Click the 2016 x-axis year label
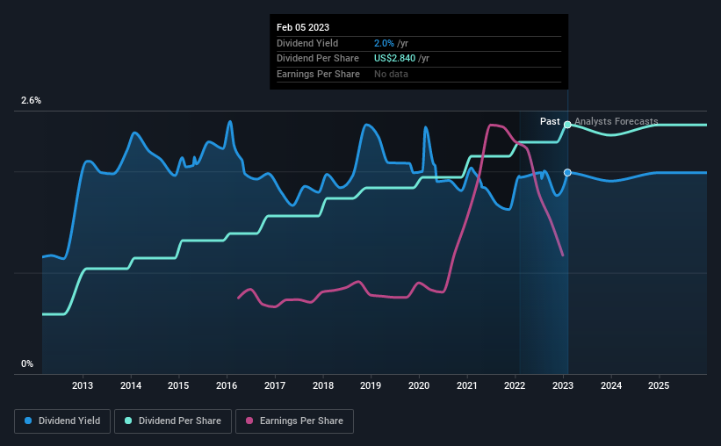Image resolution: width=721 pixels, height=446 pixels. coord(227,385)
